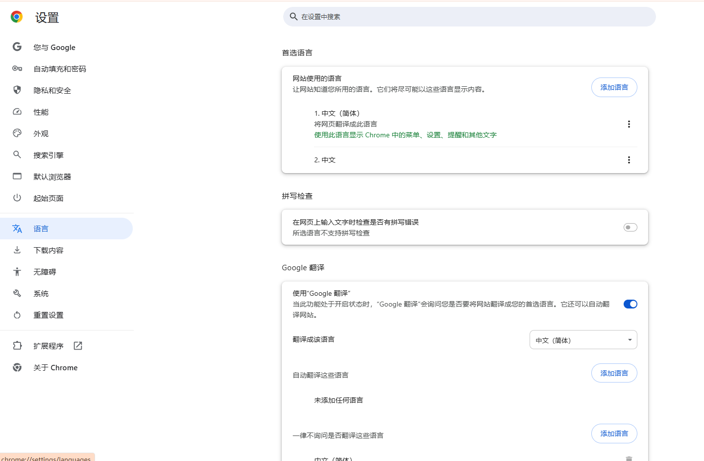Click the Chrome icon for 关于 Chrome
Image resolution: width=704 pixels, height=461 pixels.
click(x=17, y=367)
